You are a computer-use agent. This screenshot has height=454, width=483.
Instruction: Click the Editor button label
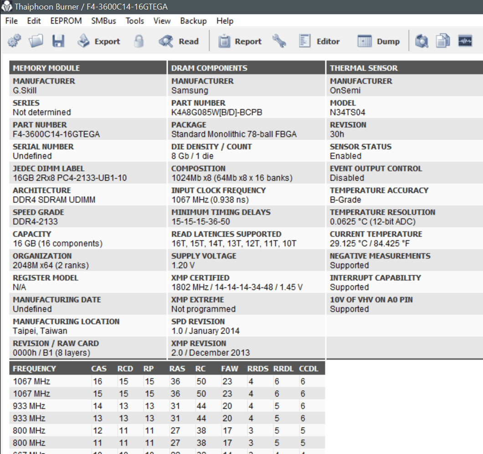coord(328,41)
